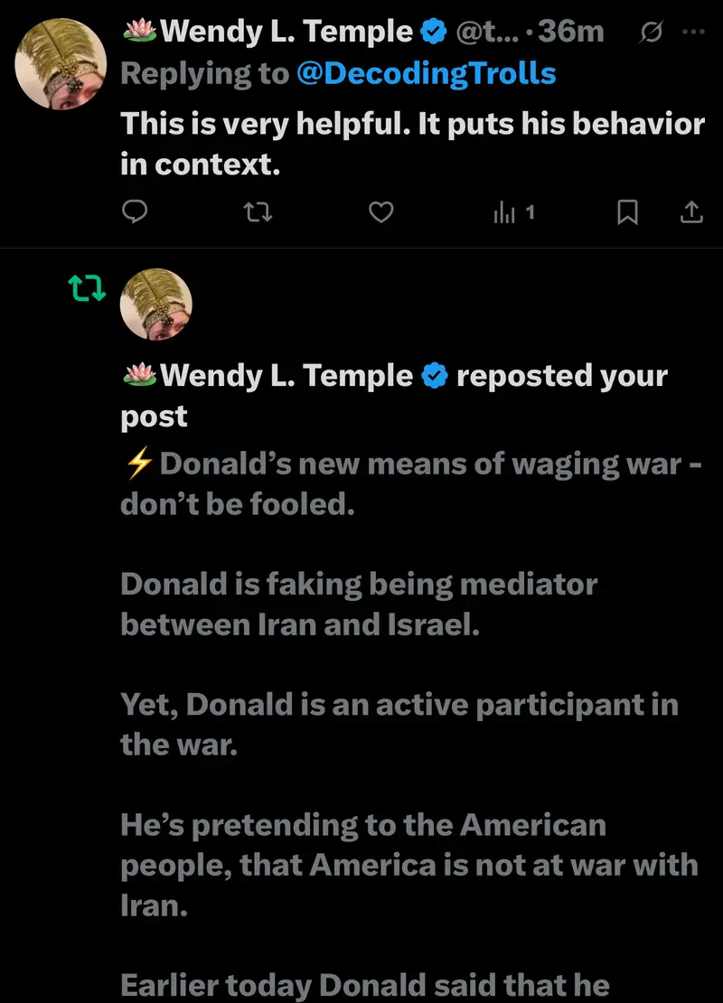Bookmark the reply post
The width and height of the screenshot is (723, 1003).
(x=627, y=212)
